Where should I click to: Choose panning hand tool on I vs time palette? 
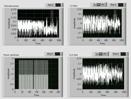click(103, 5)
